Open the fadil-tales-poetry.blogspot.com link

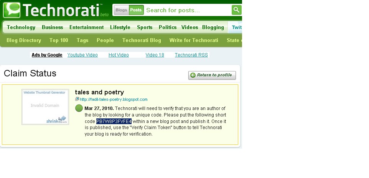[114, 99]
